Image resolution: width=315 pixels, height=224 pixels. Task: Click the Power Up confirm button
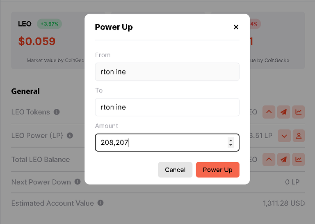pyautogui.click(x=217, y=170)
